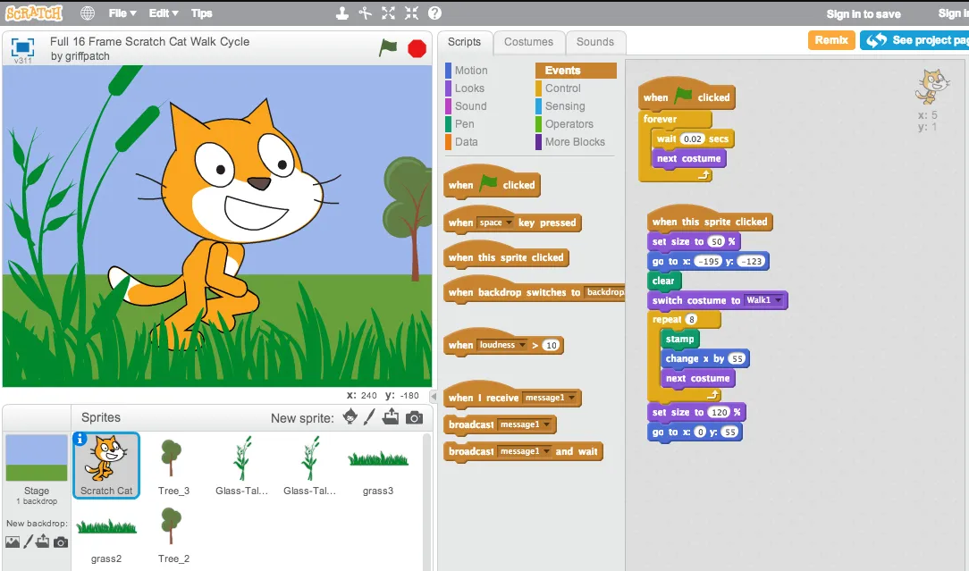Image resolution: width=969 pixels, height=571 pixels.
Task: Click the Remix button
Action: [831, 40]
